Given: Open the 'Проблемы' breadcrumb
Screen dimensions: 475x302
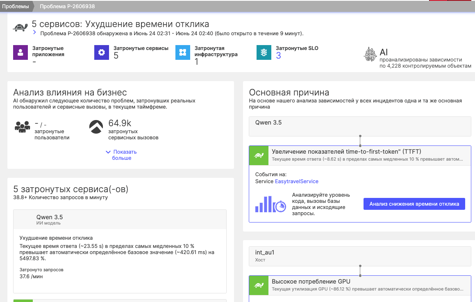Looking at the screenshot, I should point(16,7).
